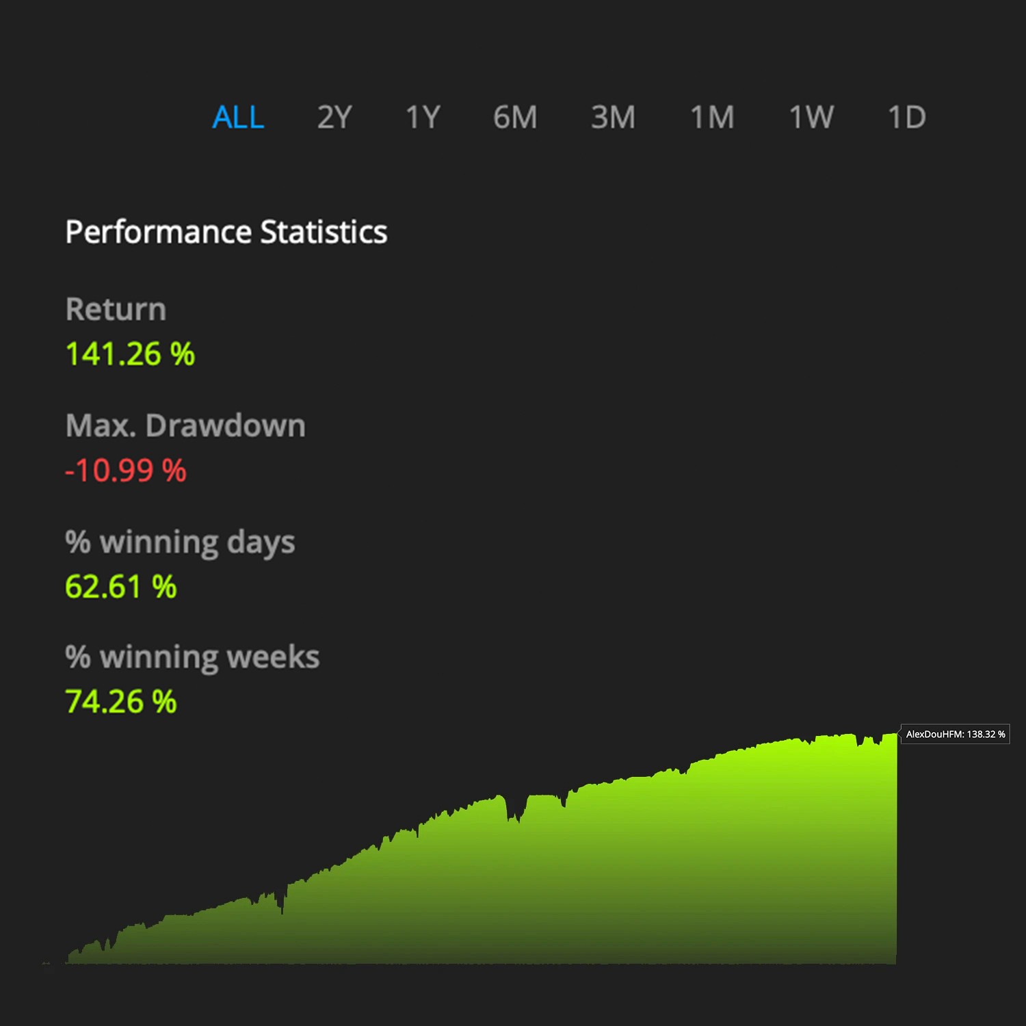Select the ALL time range tab
Viewport: 1026px width, 1026px height.
point(238,117)
